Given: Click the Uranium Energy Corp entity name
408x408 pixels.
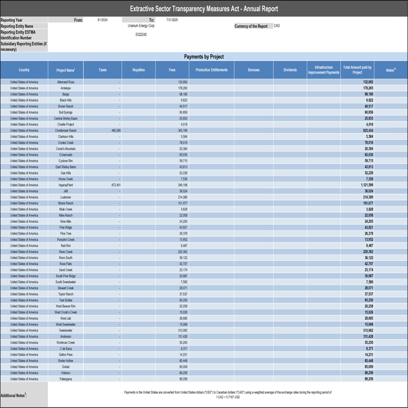Looking at the screenshot, I should coord(141,25).
